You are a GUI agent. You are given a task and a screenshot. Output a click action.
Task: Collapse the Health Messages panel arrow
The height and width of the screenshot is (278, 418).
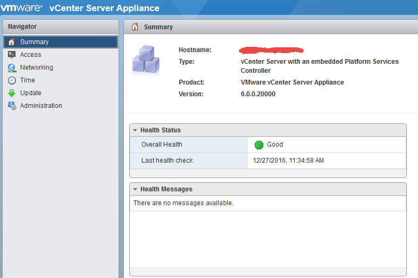pos(135,189)
